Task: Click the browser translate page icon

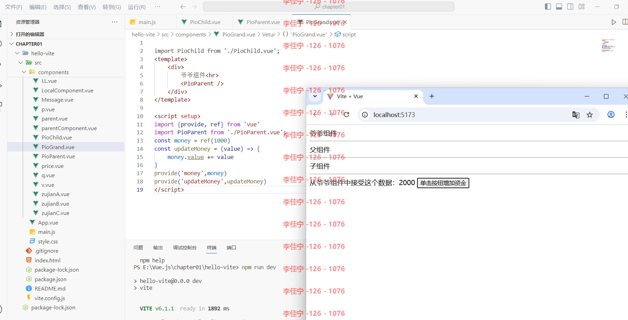Action: tap(576, 115)
